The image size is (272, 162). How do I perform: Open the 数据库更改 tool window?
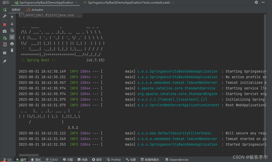(150, 160)
